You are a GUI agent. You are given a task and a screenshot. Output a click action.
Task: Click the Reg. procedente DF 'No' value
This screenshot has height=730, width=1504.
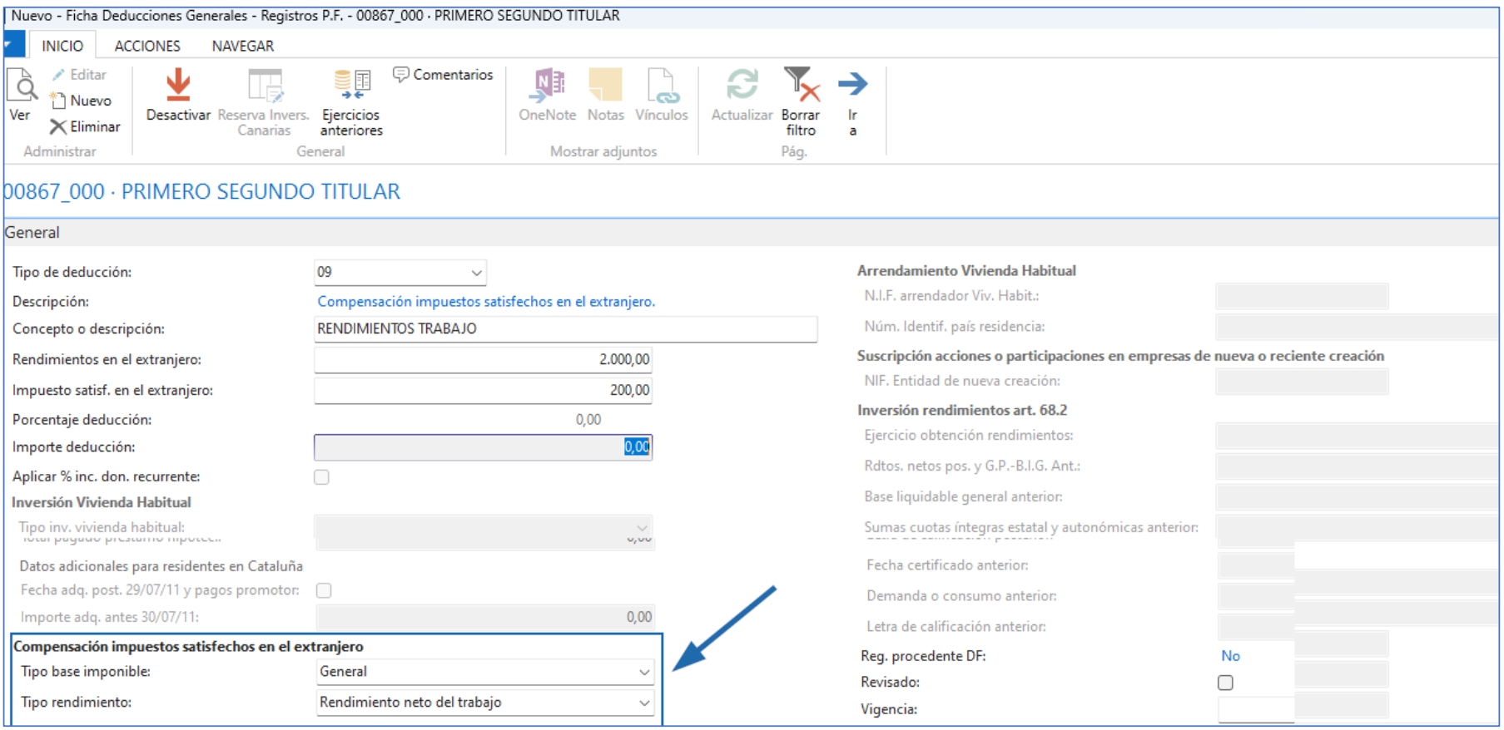tap(1230, 656)
